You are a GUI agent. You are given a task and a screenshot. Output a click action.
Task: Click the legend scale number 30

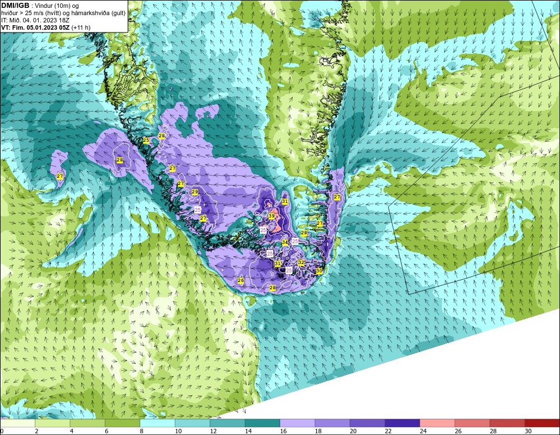pos(528,431)
